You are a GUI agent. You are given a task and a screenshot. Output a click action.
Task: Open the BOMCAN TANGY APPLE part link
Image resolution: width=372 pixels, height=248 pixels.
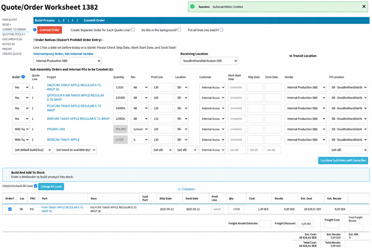click(63, 140)
